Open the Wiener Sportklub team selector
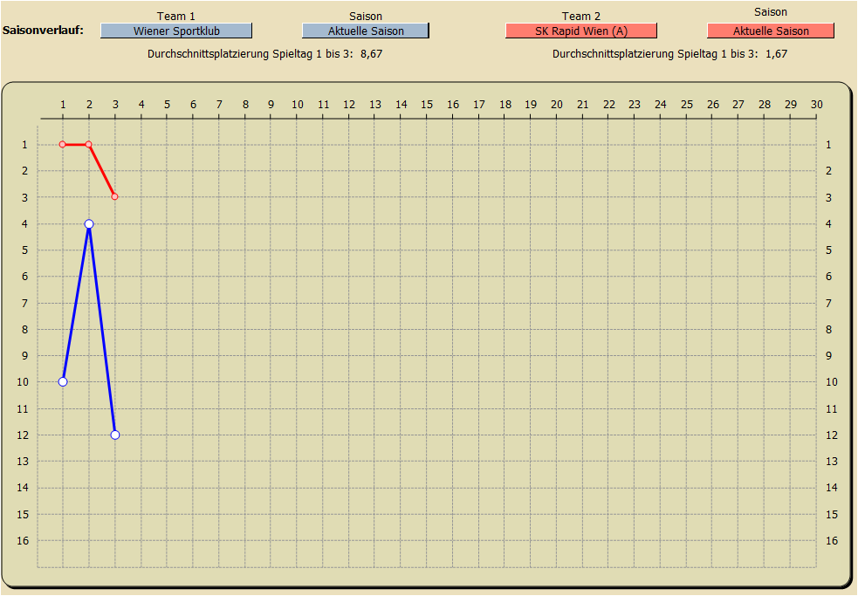Viewport: 858px width, 596px height. [176, 31]
